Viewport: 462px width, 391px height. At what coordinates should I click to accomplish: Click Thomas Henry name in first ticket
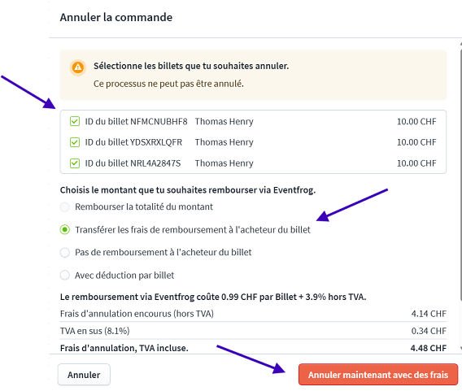click(x=224, y=121)
